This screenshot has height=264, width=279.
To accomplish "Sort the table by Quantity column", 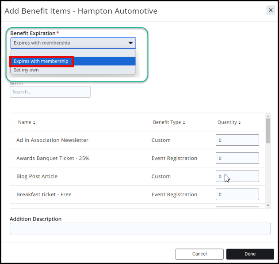I will click(x=229, y=122).
